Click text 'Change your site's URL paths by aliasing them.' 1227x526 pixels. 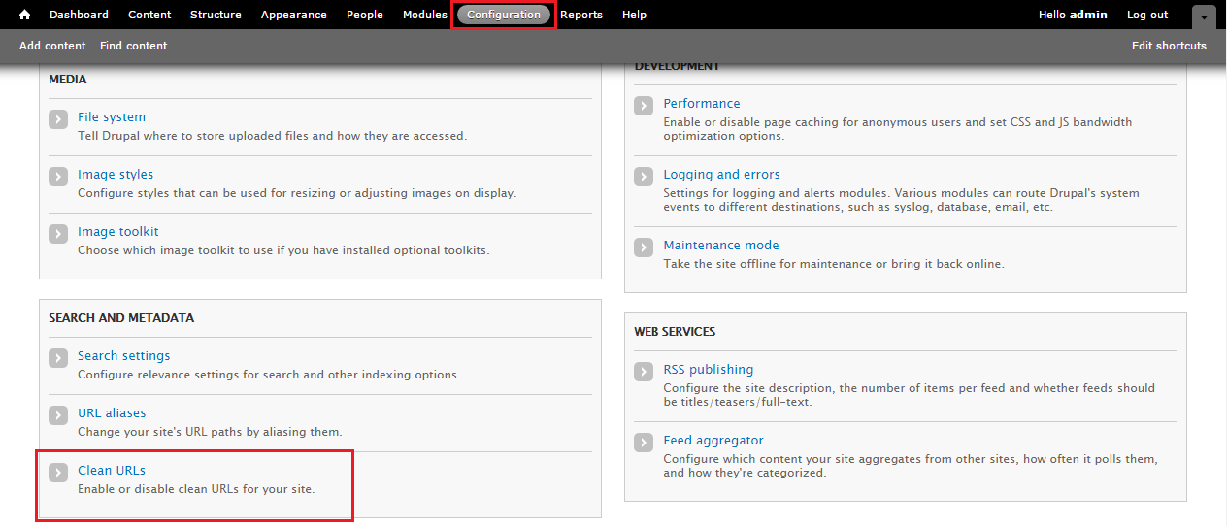210,432
